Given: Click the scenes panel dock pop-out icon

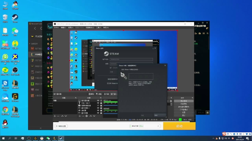Looking at the screenshot, I should coord(76,98).
